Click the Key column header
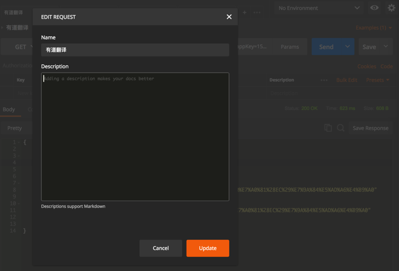The image size is (399, 271). [x=20, y=80]
